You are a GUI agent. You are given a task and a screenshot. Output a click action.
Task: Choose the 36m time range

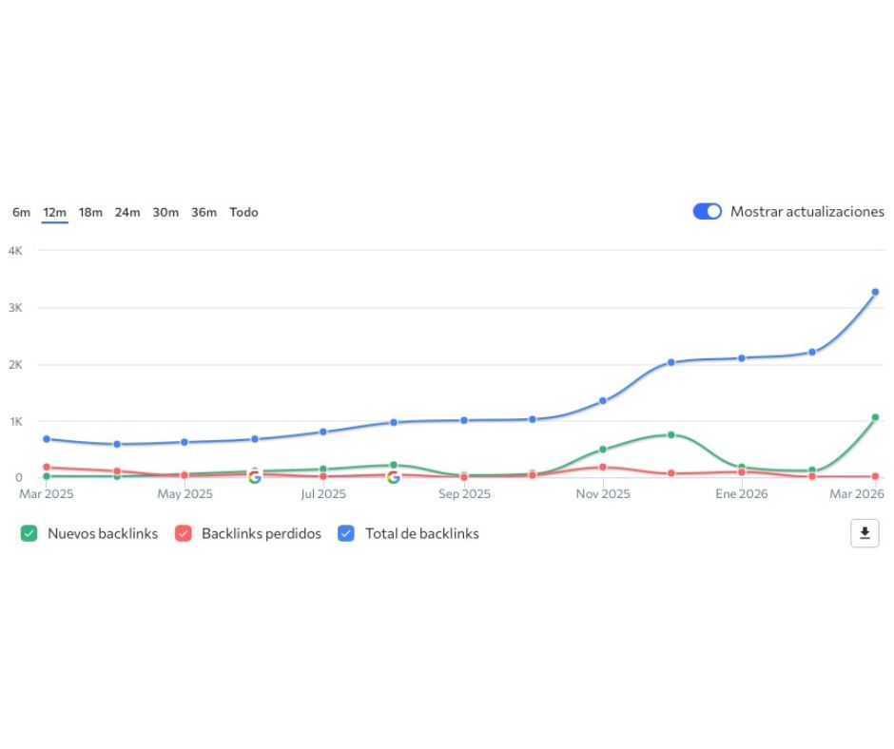coord(204,212)
